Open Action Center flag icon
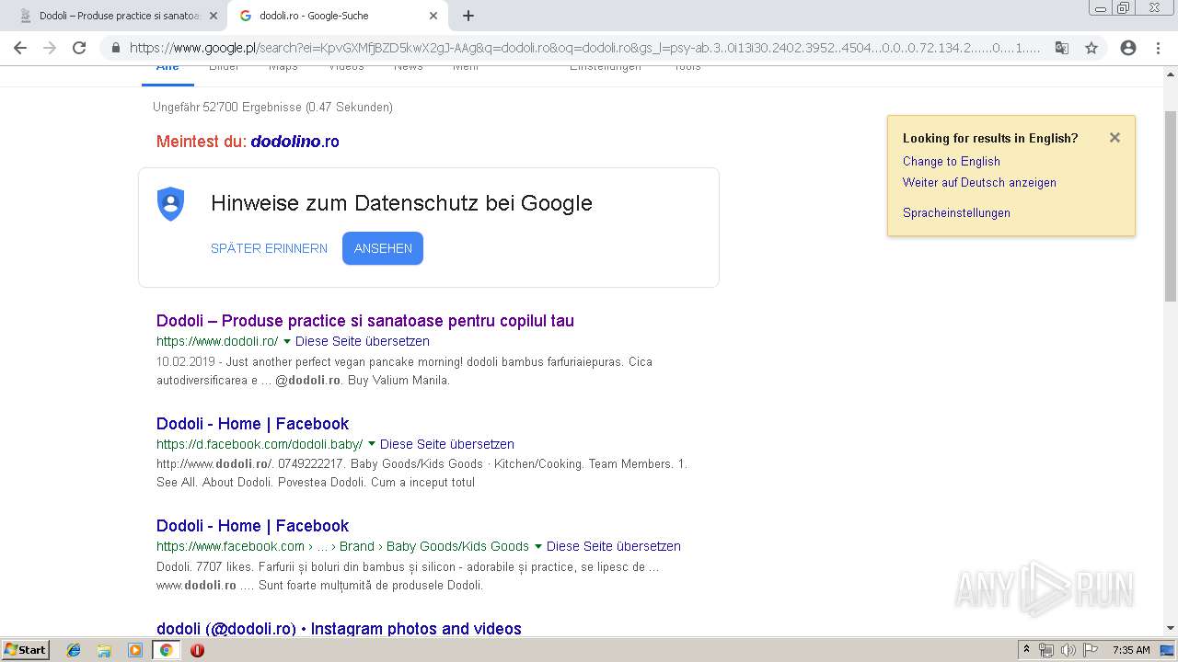The width and height of the screenshot is (1178, 662). [x=1091, y=650]
